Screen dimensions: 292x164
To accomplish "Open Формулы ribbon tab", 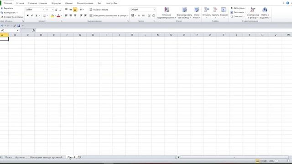I will 56,3.
